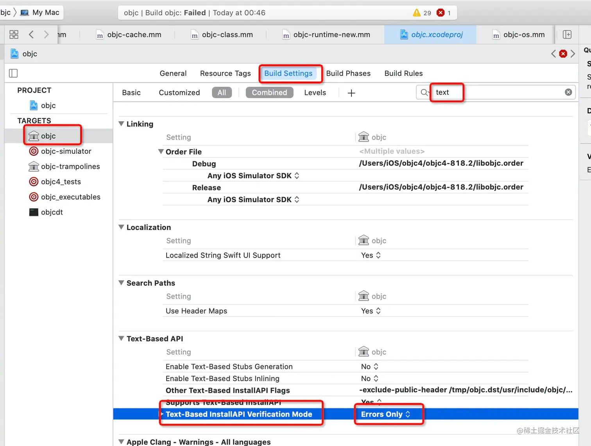Open the Resource Tags tab

226,73
